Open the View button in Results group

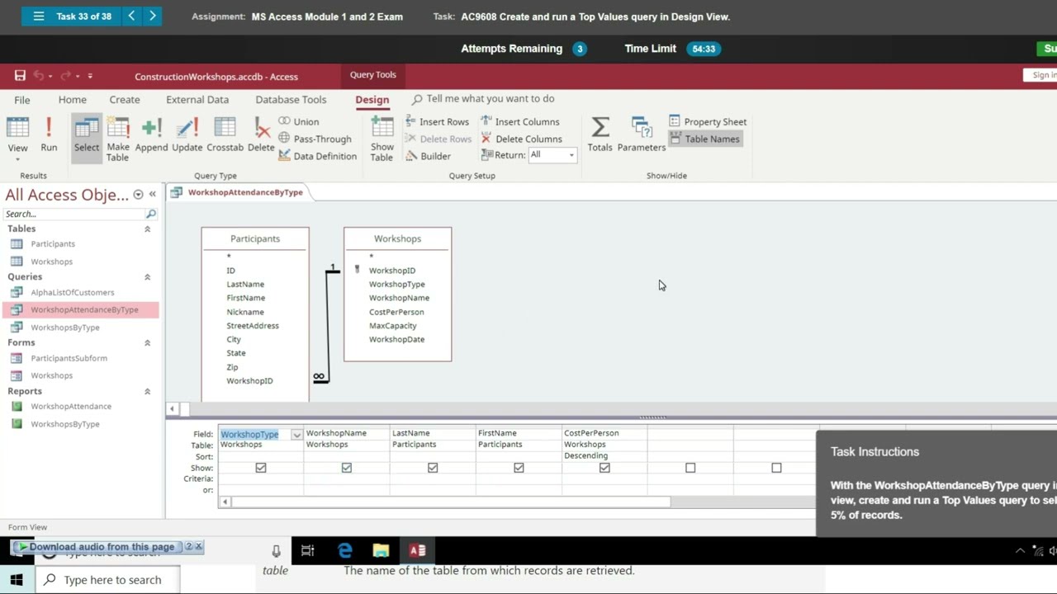tap(17, 139)
